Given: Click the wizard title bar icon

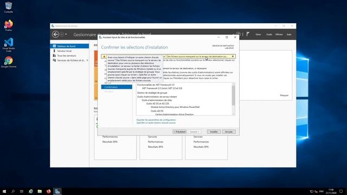Looking at the screenshot, I should coord(100,37).
